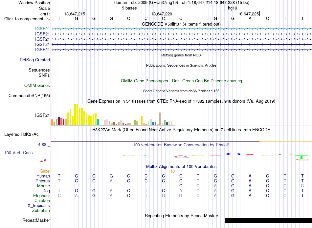Click the 'Mouse' alignment row label

[43, 186]
